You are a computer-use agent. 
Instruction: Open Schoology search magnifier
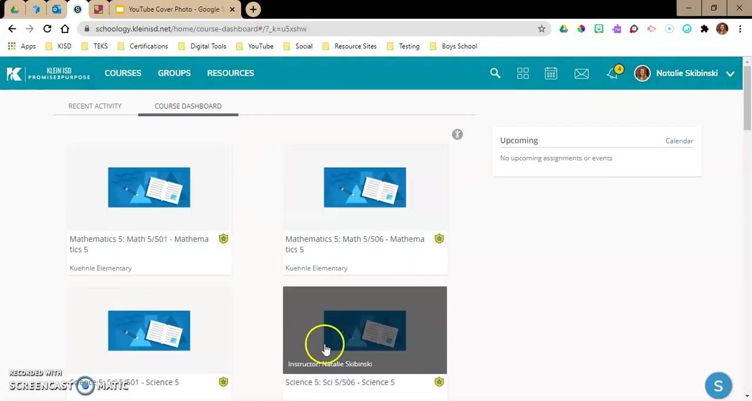coord(495,73)
